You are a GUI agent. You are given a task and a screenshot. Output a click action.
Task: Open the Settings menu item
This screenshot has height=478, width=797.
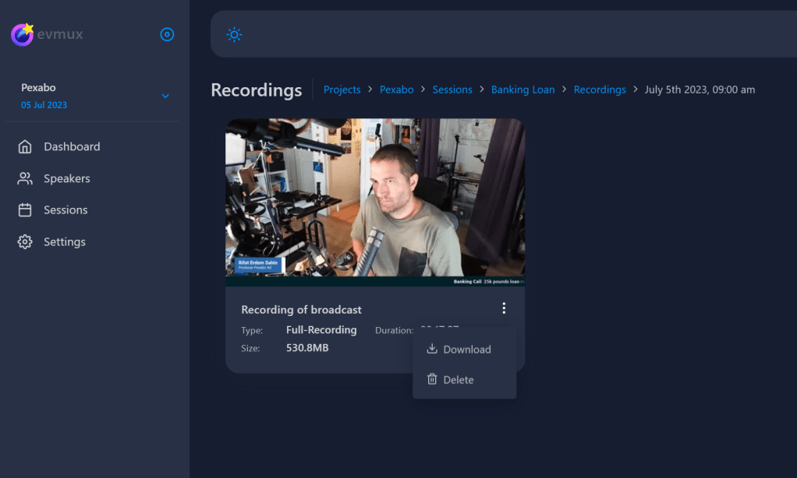[65, 242]
